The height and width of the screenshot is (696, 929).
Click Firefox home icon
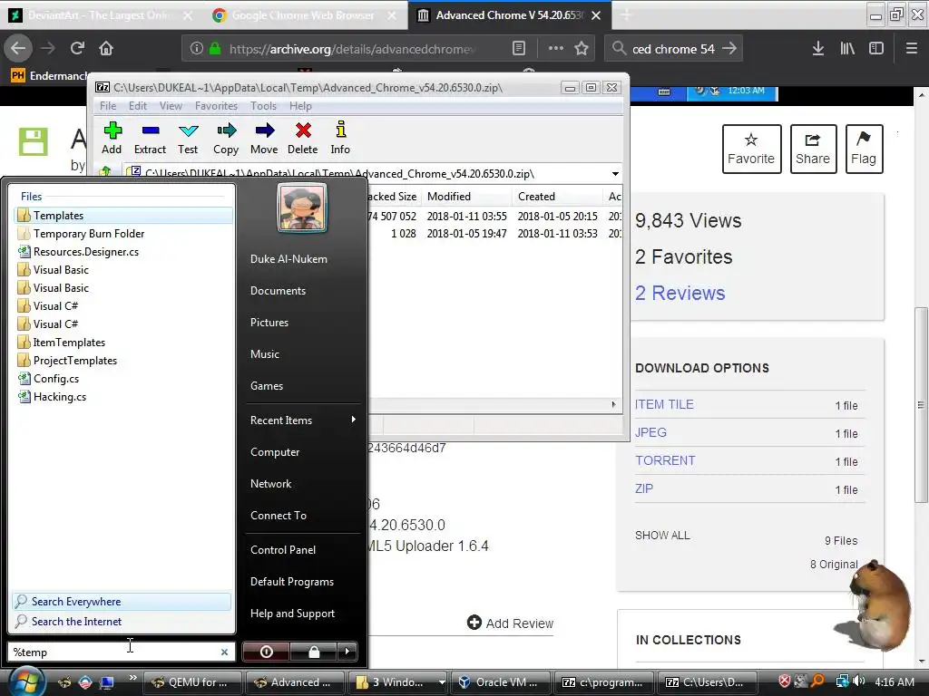click(106, 49)
